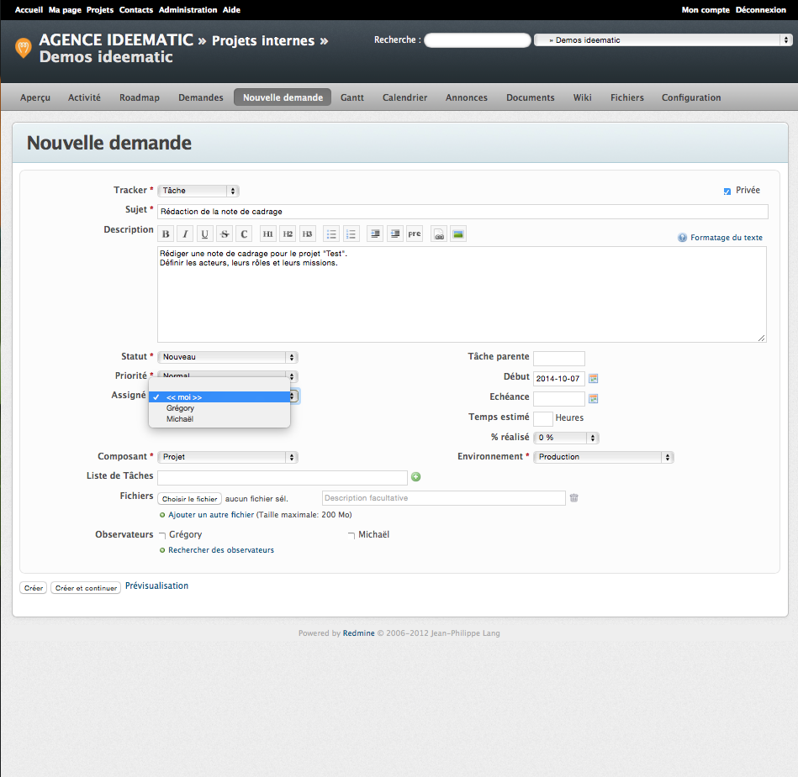Insert a heading 3 with H3 icon

click(x=308, y=234)
